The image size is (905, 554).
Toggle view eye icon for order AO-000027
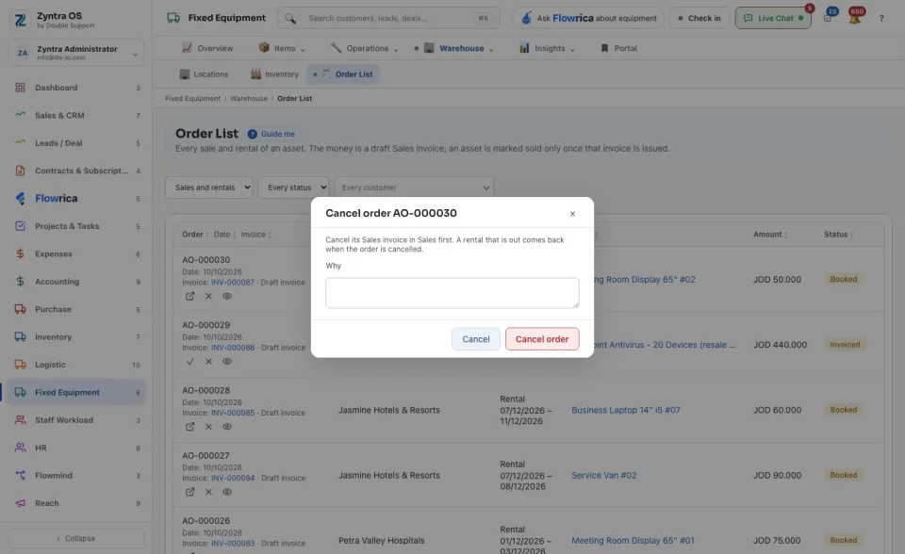point(227,492)
